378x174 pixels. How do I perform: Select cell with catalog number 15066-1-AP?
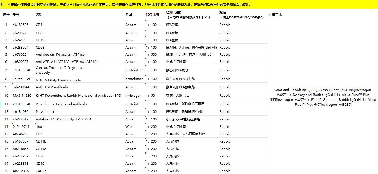point(23,79)
